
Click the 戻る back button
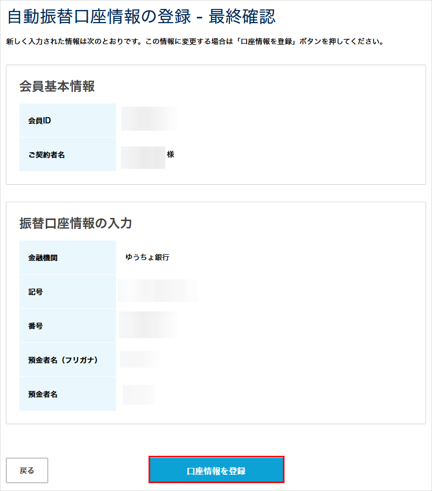pos(27,469)
